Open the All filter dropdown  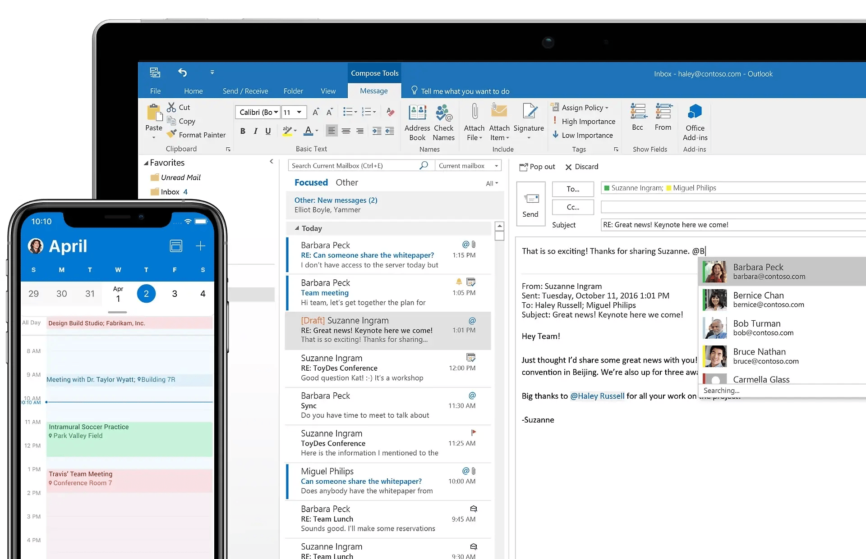(492, 183)
